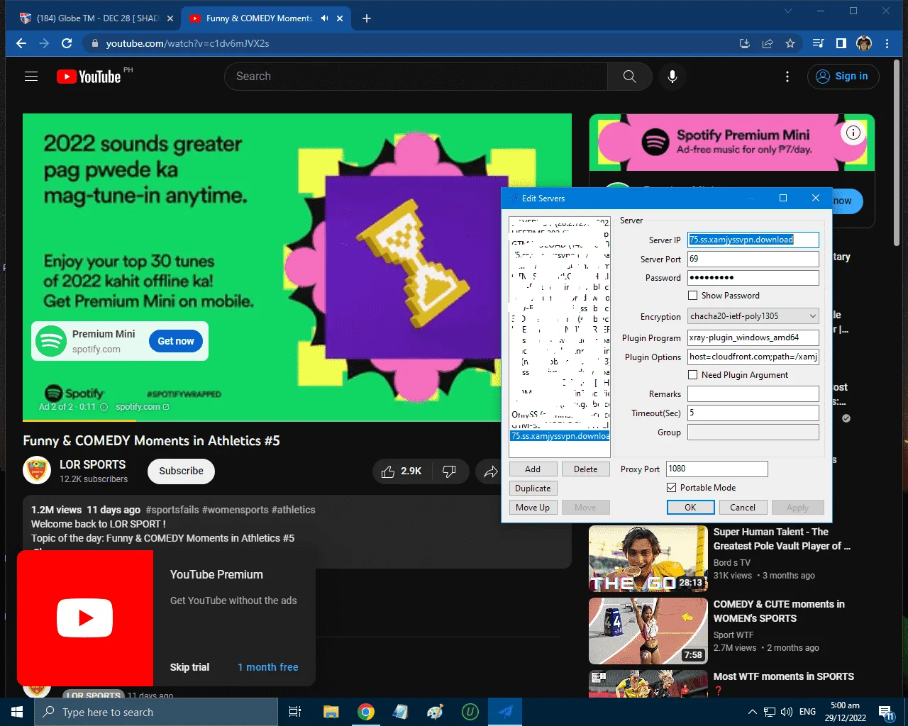Duplicate the selected server
908x726 pixels.
click(x=533, y=488)
